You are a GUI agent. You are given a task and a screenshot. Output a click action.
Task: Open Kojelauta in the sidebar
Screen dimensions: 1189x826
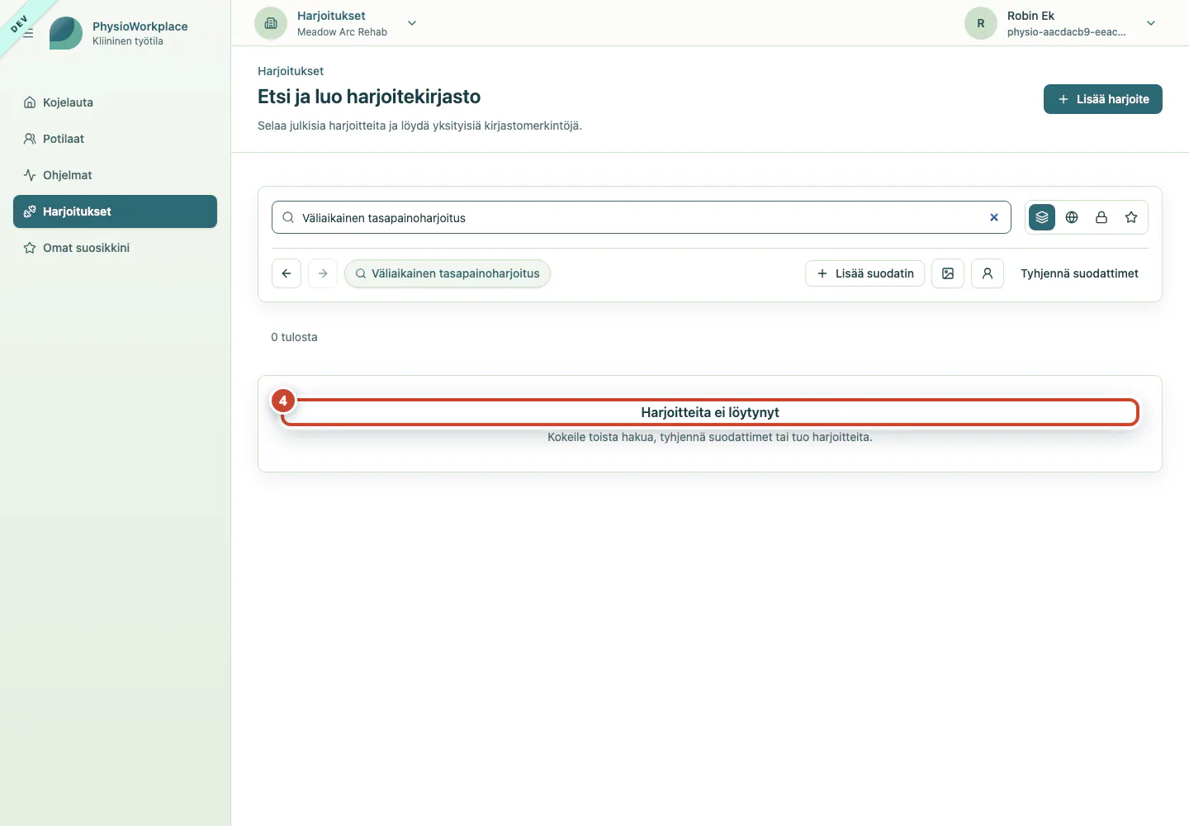coord(115,102)
